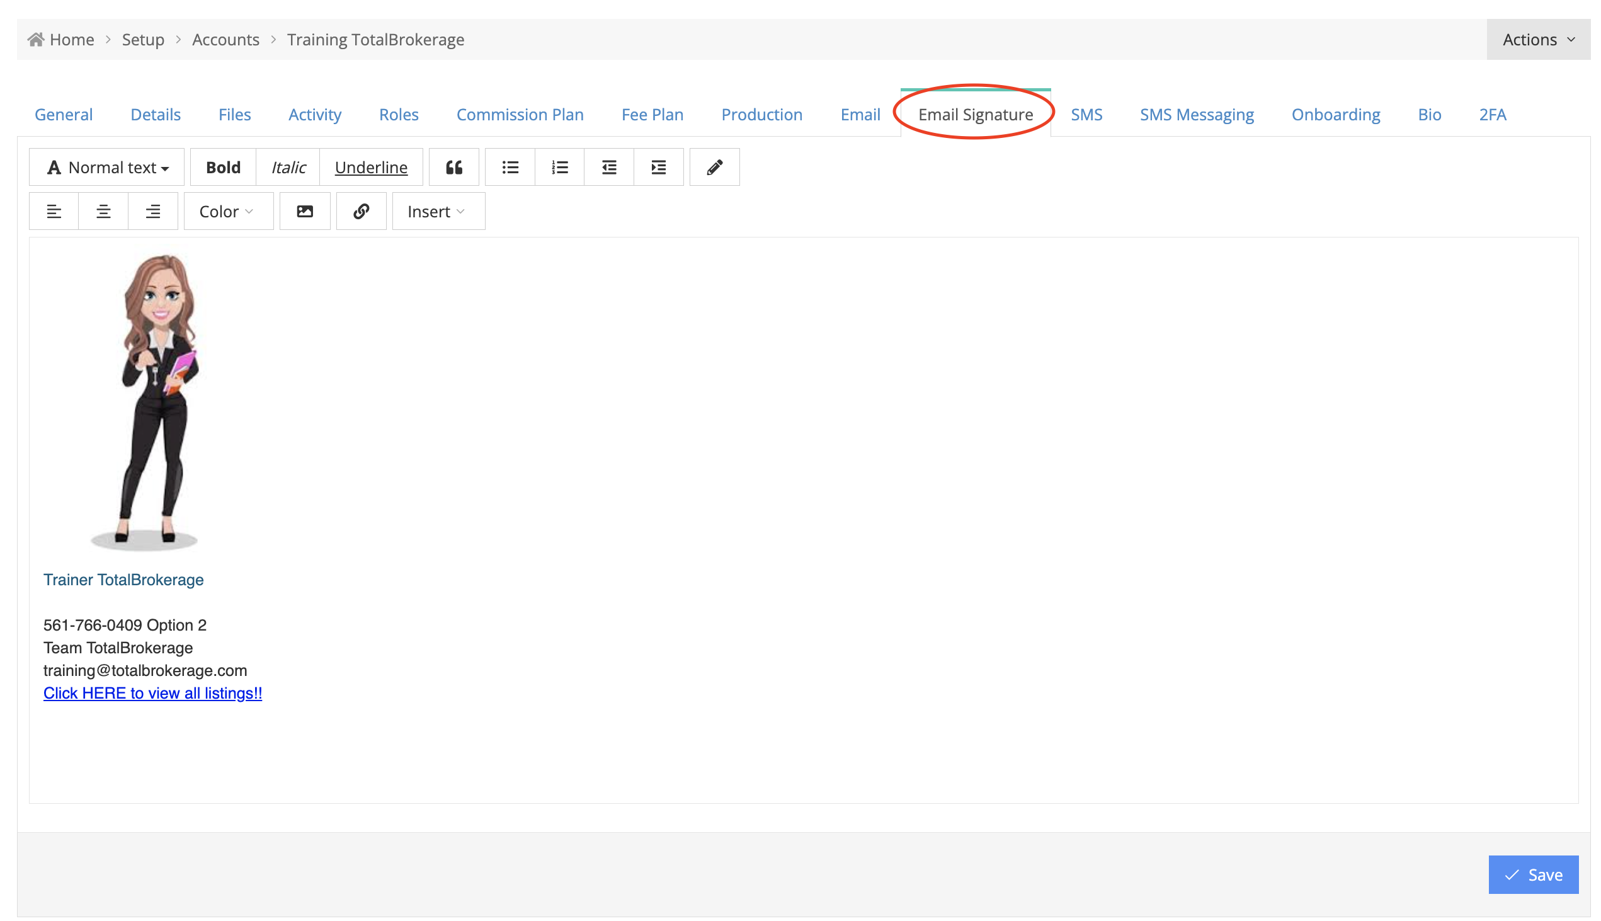This screenshot has height=921, width=1601.
Task: Toggle Bold formatting
Action: point(222,167)
